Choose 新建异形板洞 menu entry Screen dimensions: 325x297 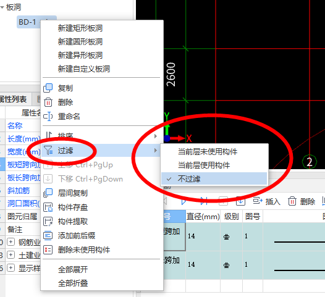coord(80,56)
